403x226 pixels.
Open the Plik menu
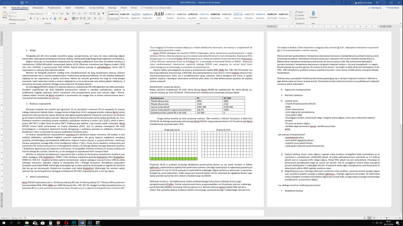[4, 8]
